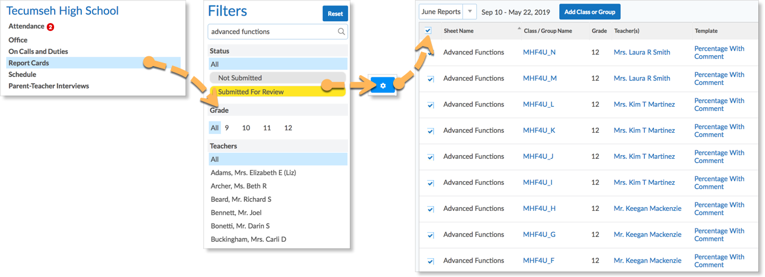Click the search magnifier icon in Filters
This screenshot has height=277, width=765.
[342, 32]
